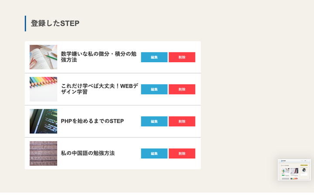
Task: Edit the WEBデザイン学習 STEP
Action: click(x=154, y=89)
